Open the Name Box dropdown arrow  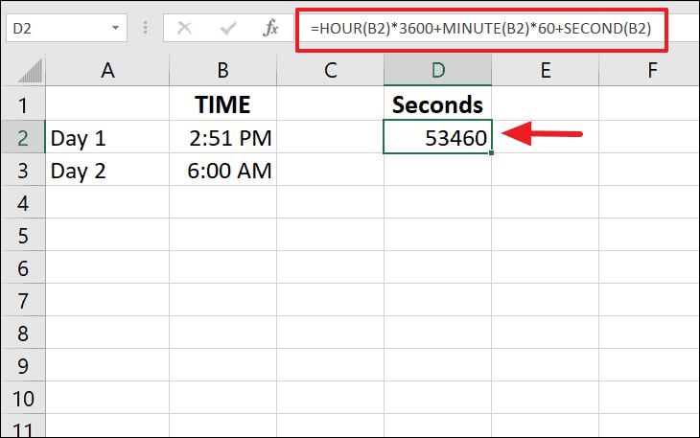click(x=116, y=28)
